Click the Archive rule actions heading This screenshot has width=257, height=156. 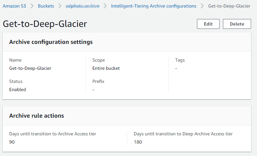click(37, 116)
